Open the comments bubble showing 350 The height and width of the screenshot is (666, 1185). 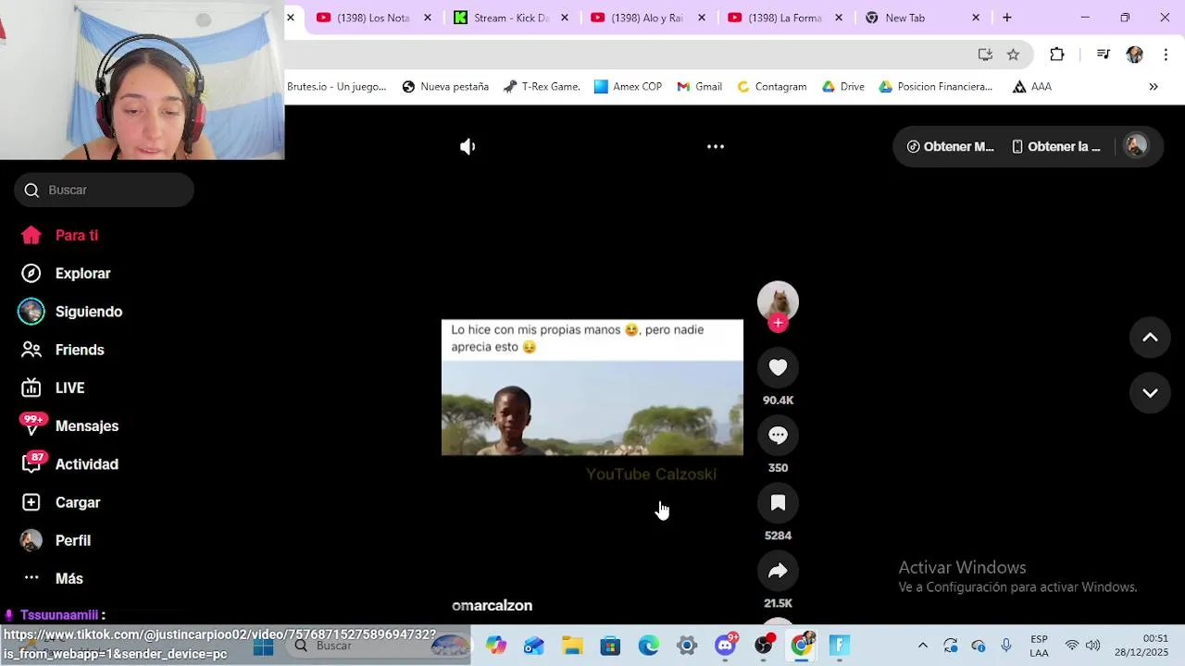tap(778, 435)
